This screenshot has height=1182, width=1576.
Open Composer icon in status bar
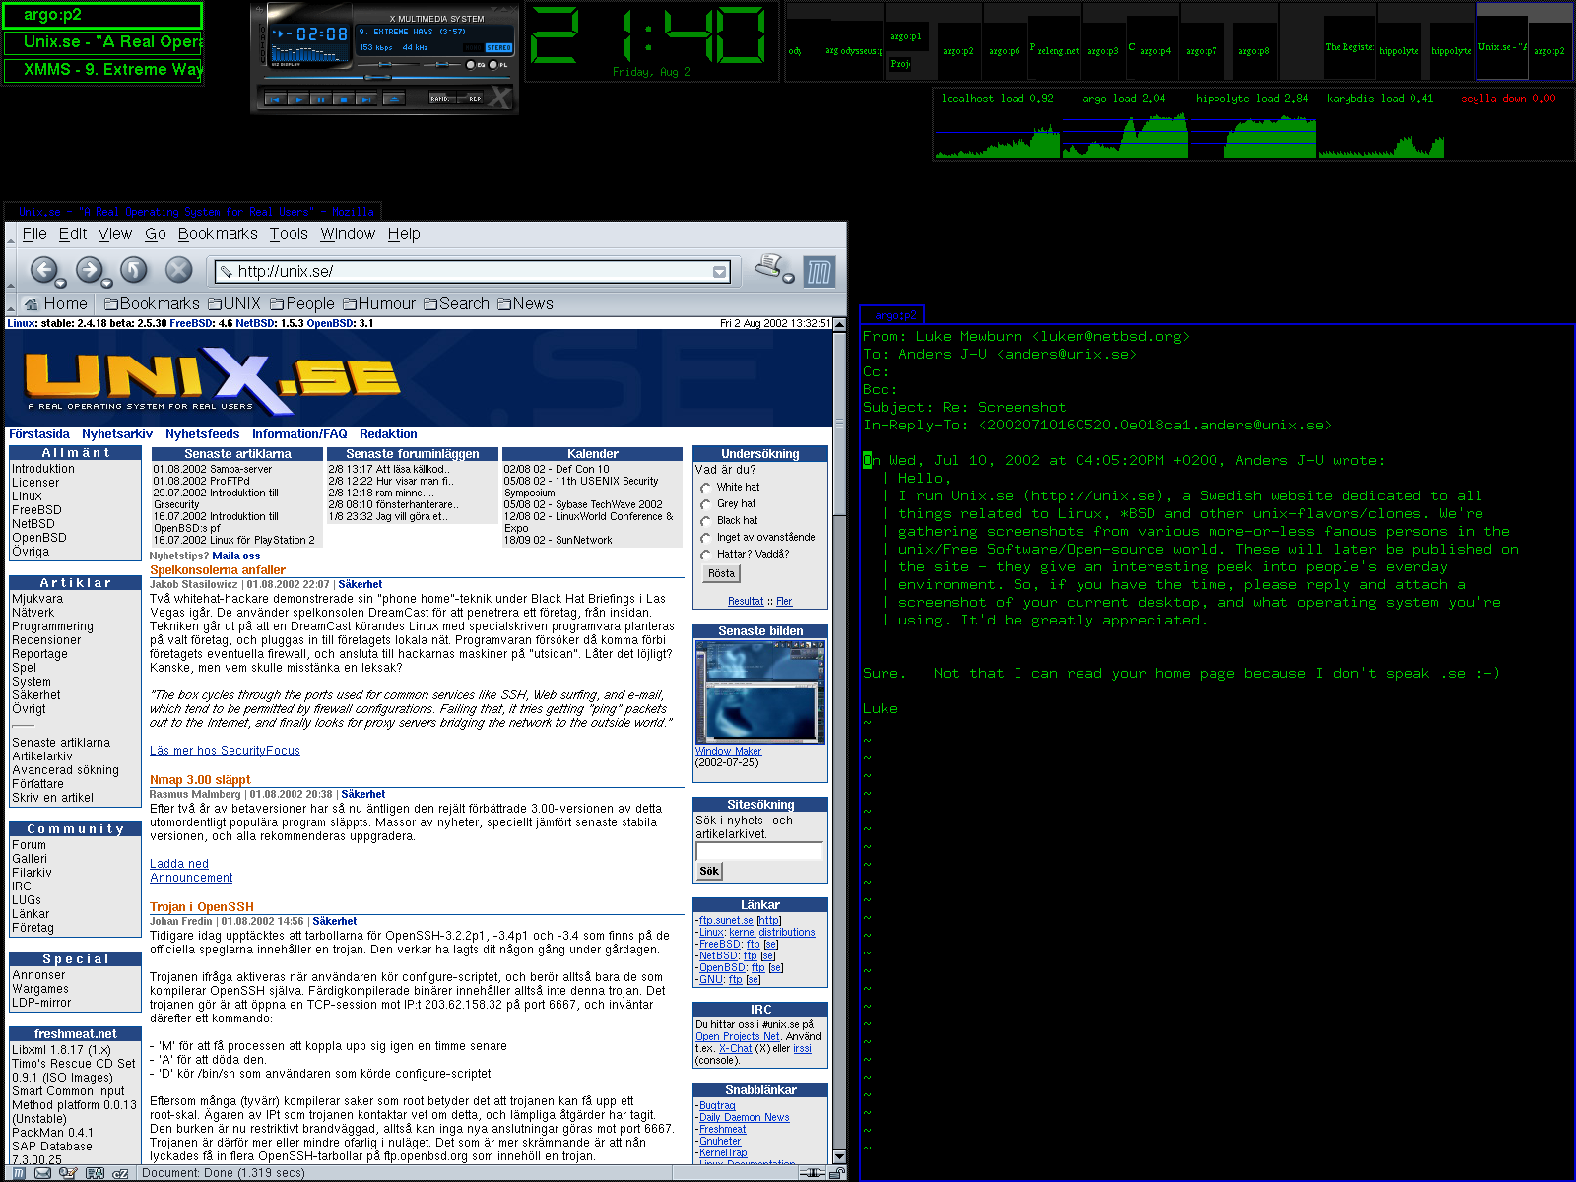pos(68,1173)
